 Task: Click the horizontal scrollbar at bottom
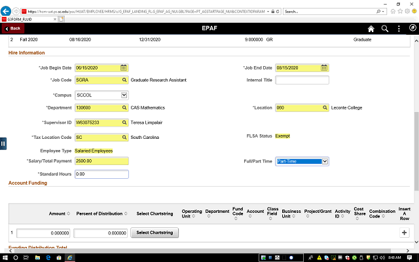202,251
